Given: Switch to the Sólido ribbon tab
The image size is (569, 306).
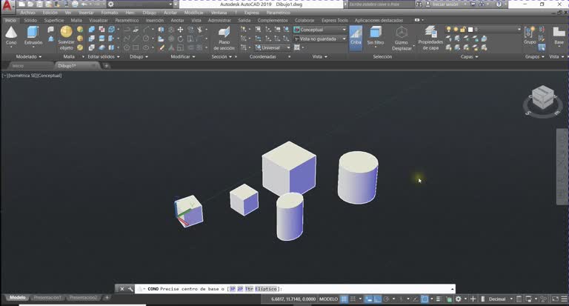Looking at the screenshot, I should [30, 20].
